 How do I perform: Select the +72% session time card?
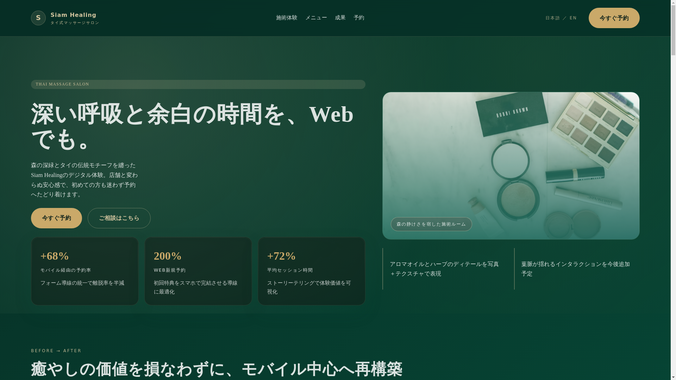coord(311,271)
